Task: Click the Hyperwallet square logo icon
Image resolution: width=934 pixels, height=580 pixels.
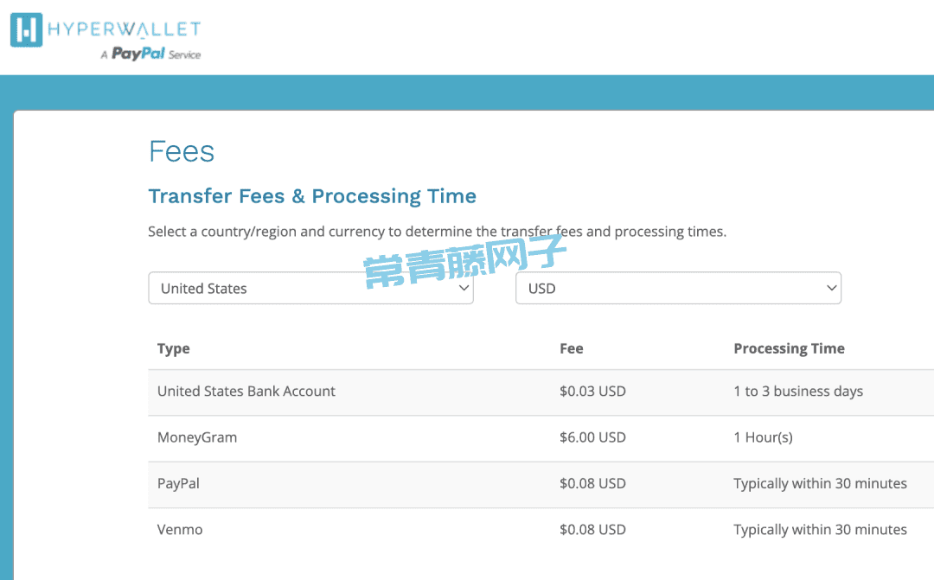Action: point(27,29)
